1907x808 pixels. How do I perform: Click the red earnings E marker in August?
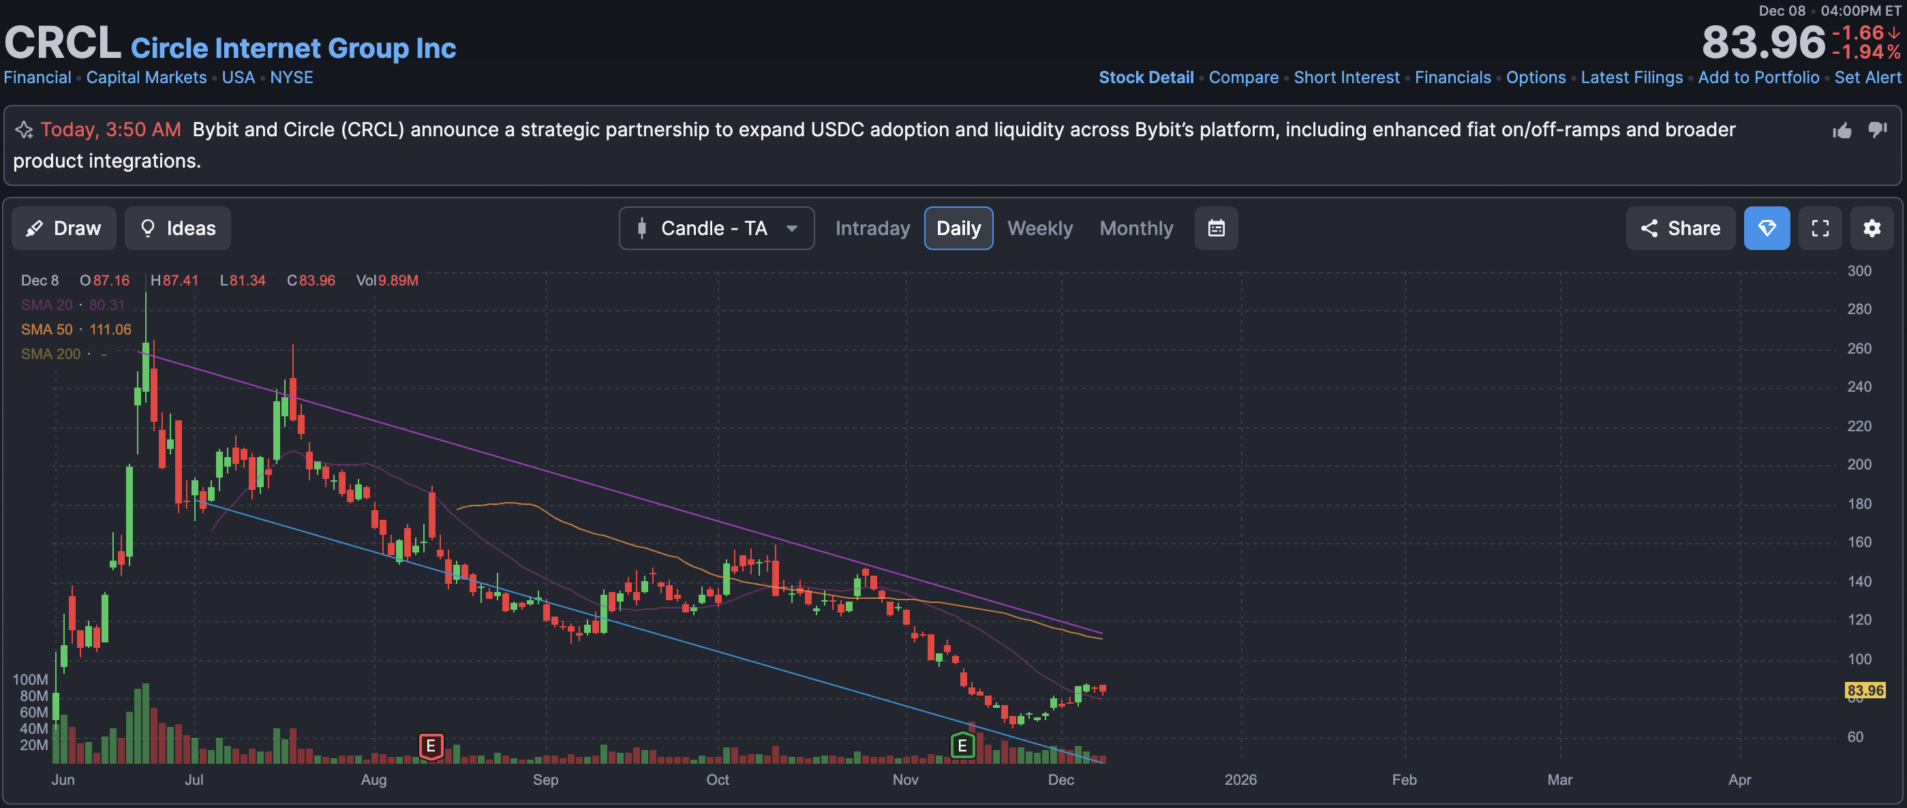pyautogui.click(x=431, y=746)
